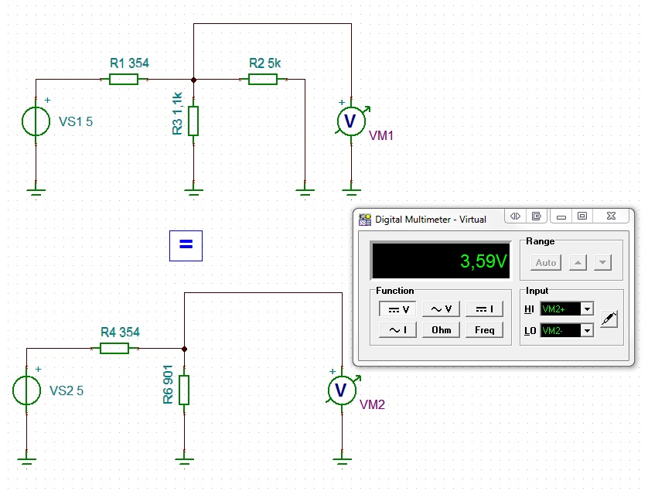Select the VM1 voltmeter symbol
Image resolution: width=648 pixels, height=491 pixels.
click(351, 121)
